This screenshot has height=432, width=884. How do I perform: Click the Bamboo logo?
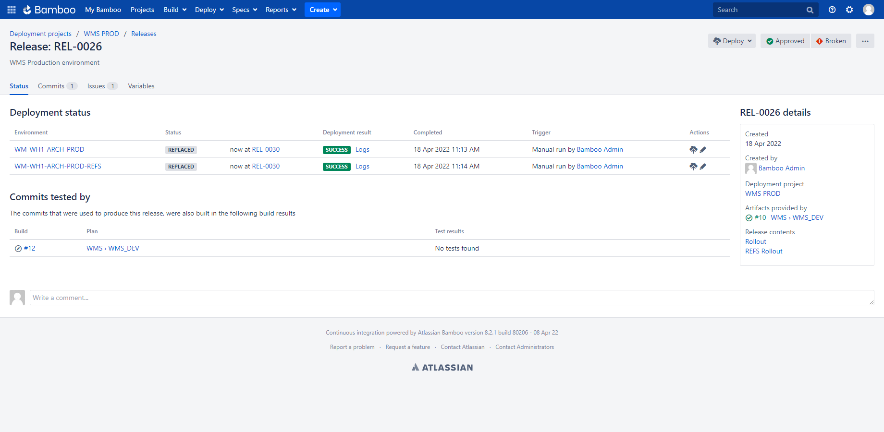[x=49, y=10]
